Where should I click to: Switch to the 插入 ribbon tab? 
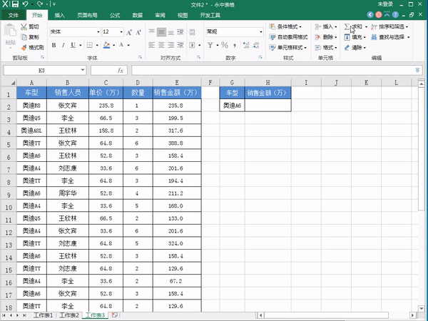click(59, 15)
